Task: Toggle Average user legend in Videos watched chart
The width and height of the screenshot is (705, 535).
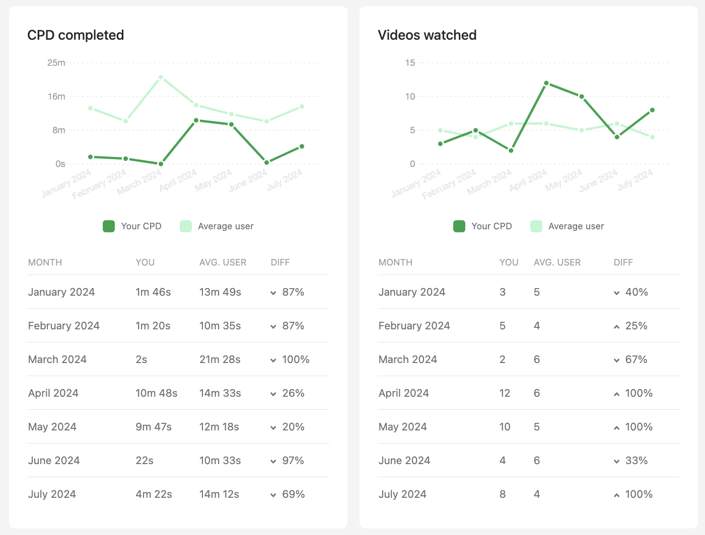Action: (568, 226)
